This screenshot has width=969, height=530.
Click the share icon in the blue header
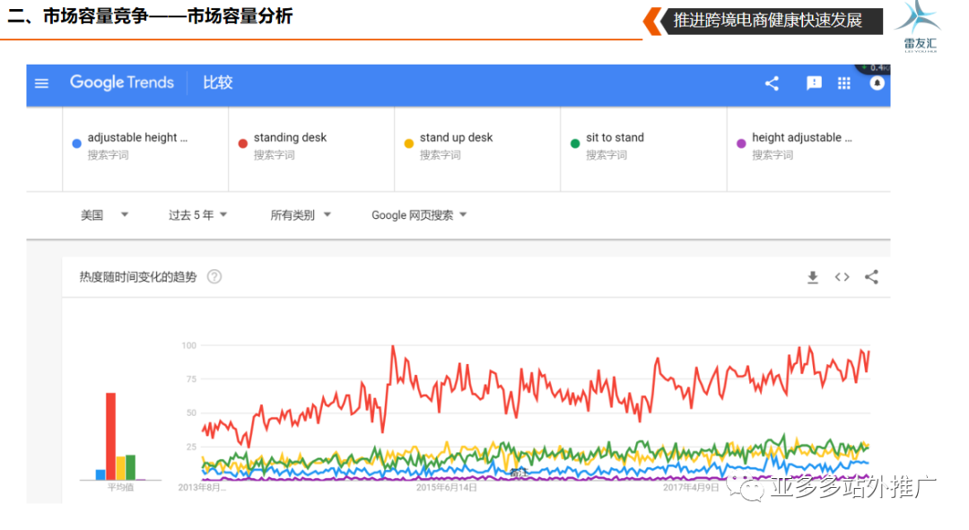pyautogui.click(x=772, y=83)
